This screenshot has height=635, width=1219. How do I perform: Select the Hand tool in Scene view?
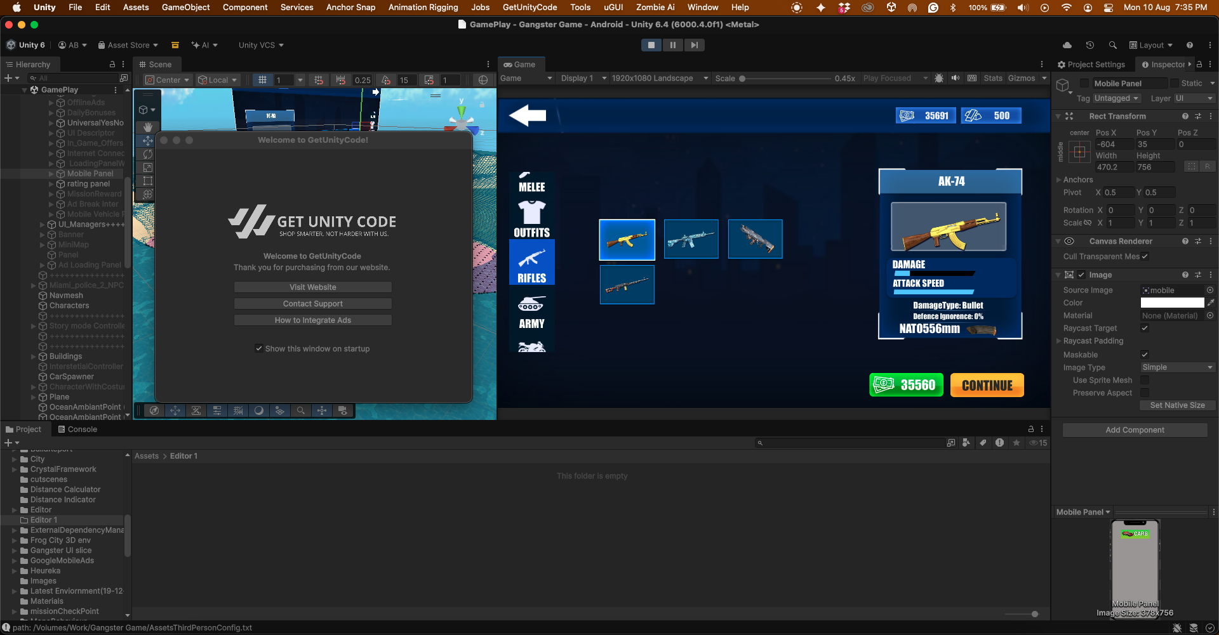pyautogui.click(x=148, y=128)
